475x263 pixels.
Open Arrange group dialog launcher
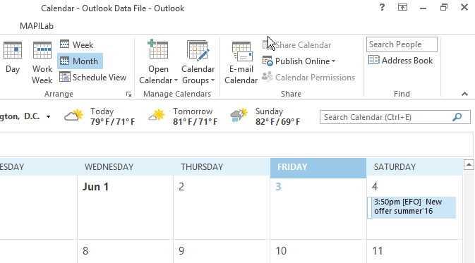click(x=128, y=94)
